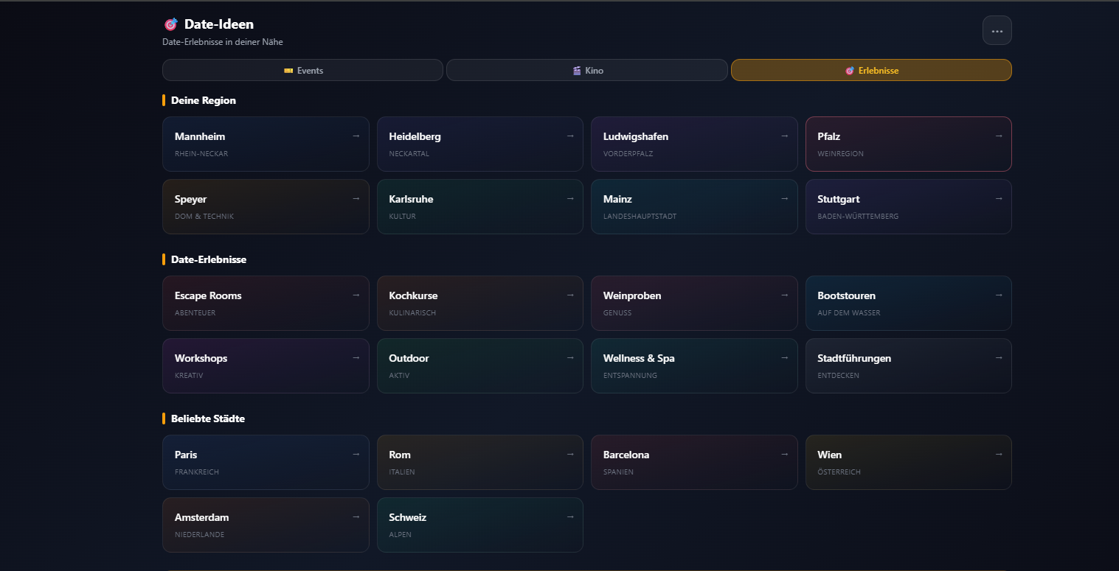Image resolution: width=1119 pixels, height=571 pixels.
Task: Click the arrow icon on Stadtführungen card
Action: [999, 357]
